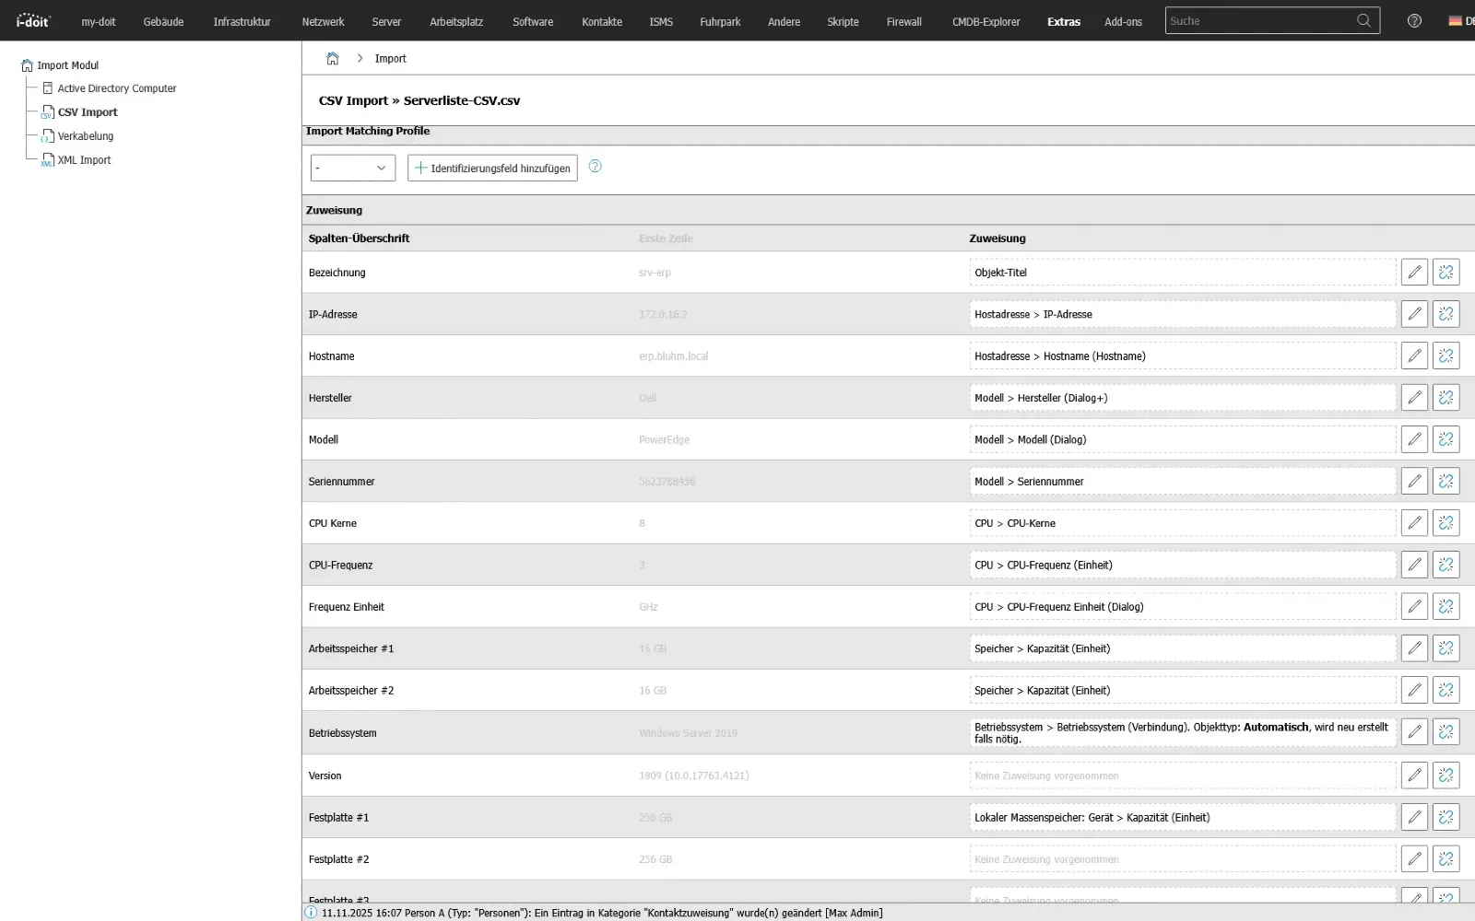
Task: Click the search magnifier icon
Action: click(1363, 19)
